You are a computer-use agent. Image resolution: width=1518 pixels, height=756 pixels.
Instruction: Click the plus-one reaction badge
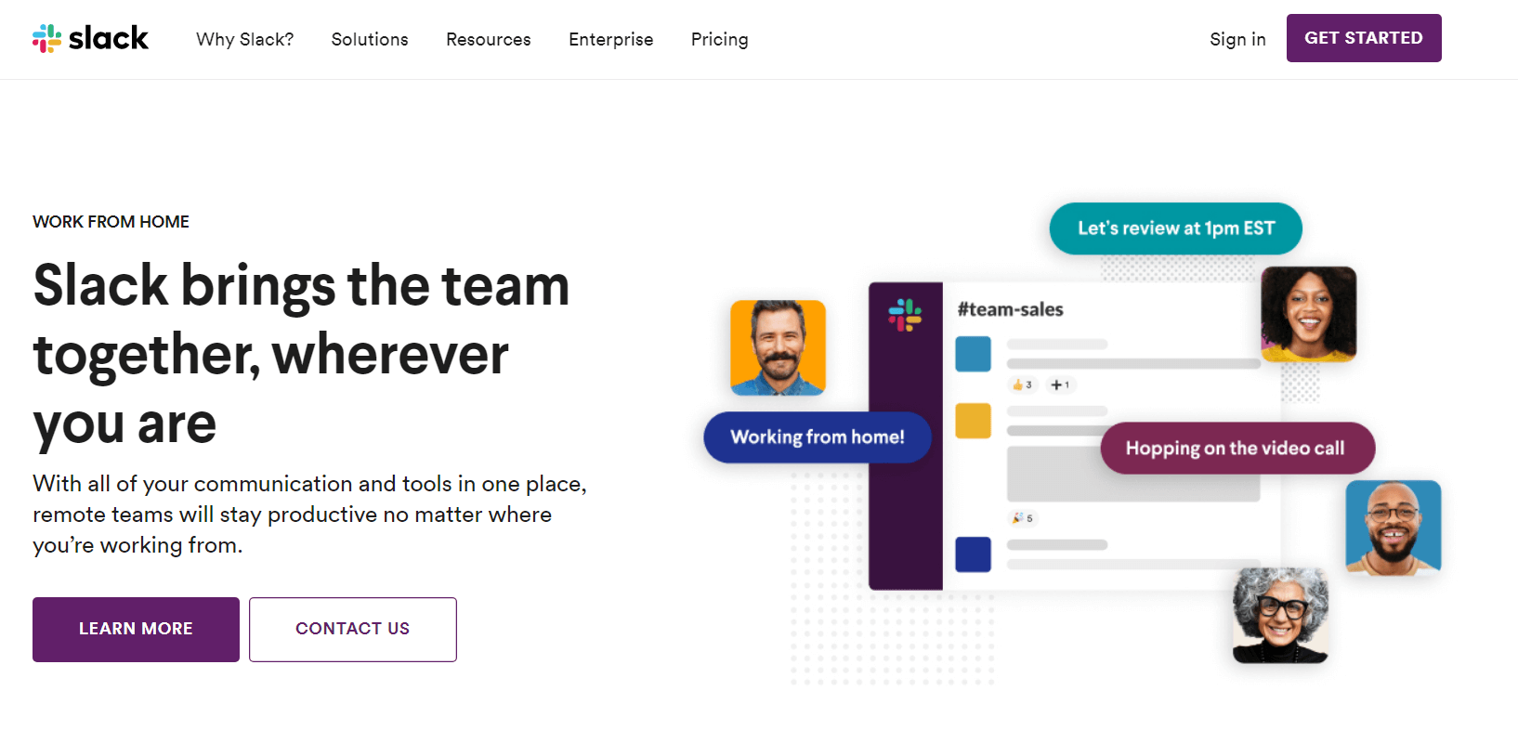(1060, 385)
